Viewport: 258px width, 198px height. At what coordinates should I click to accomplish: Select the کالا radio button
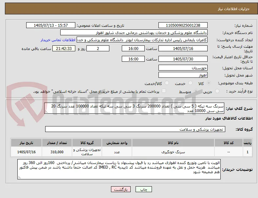209,83
